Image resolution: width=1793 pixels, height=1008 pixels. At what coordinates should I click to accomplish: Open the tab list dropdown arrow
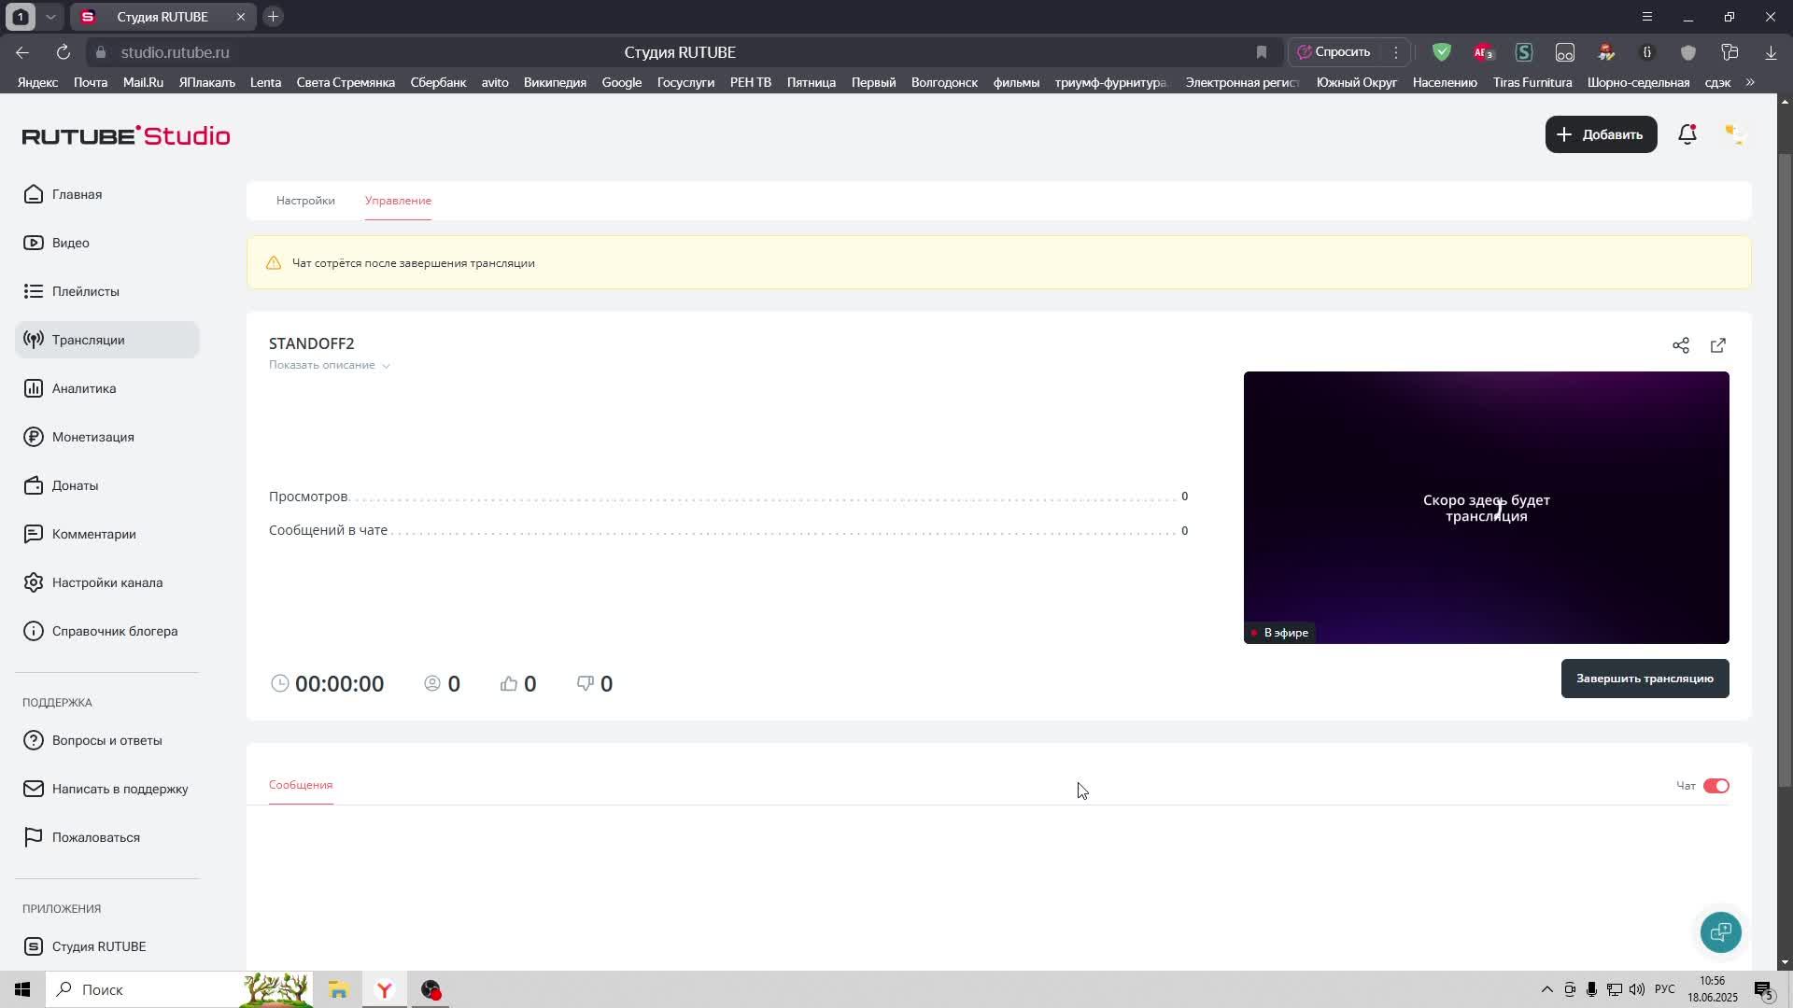(x=50, y=17)
